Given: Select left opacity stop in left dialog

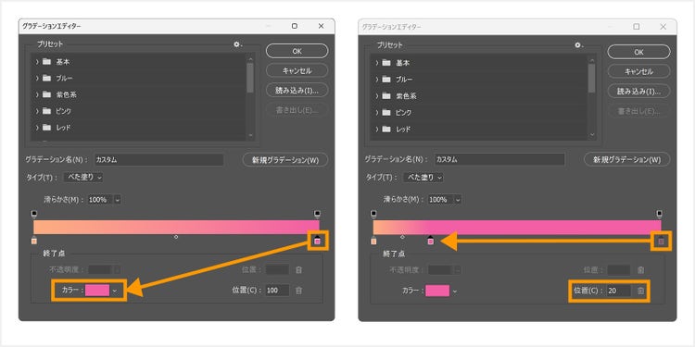Looking at the screenshot, I should (x=34, y=215).
